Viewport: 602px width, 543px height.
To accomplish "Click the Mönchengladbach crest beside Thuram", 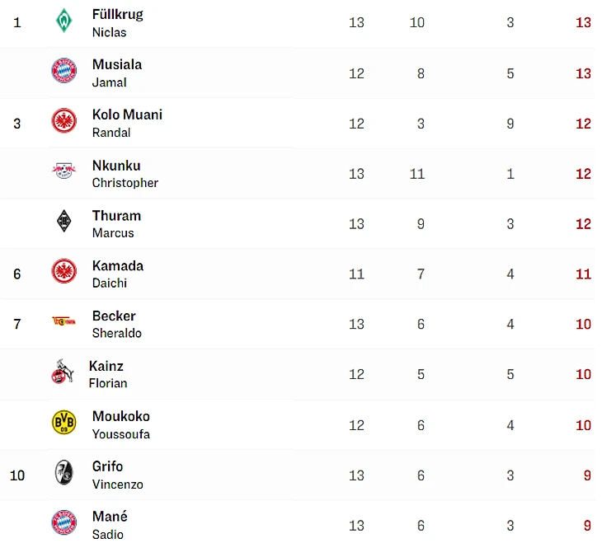I will [63, 221].
